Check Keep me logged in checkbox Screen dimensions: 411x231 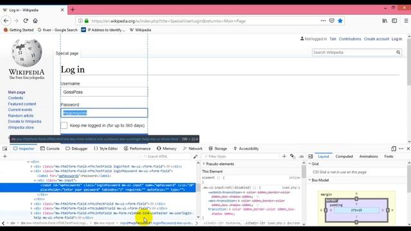[64, 126]
